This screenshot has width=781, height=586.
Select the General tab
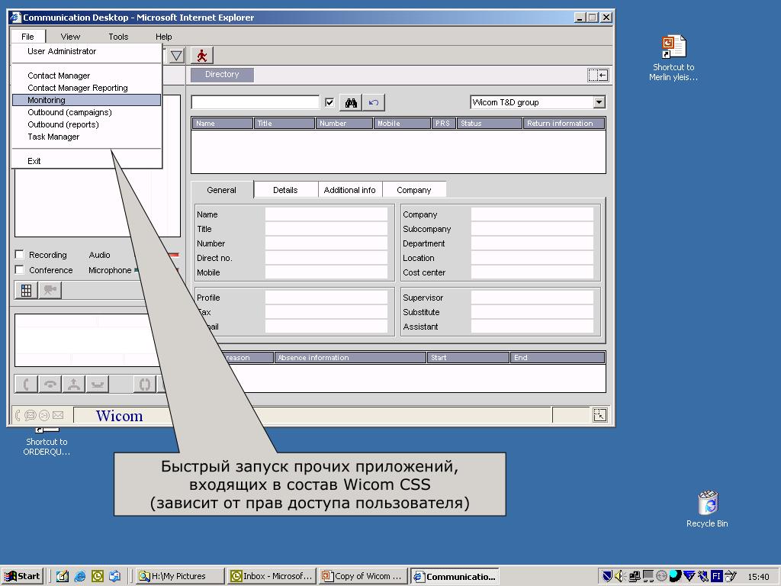pos(222,190)
